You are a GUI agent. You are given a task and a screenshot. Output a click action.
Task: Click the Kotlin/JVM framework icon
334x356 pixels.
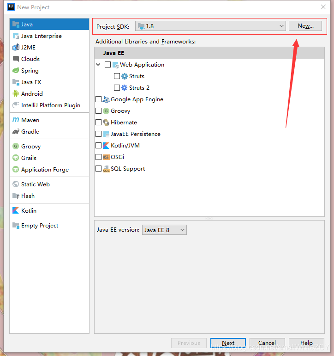tap(106, 146)
